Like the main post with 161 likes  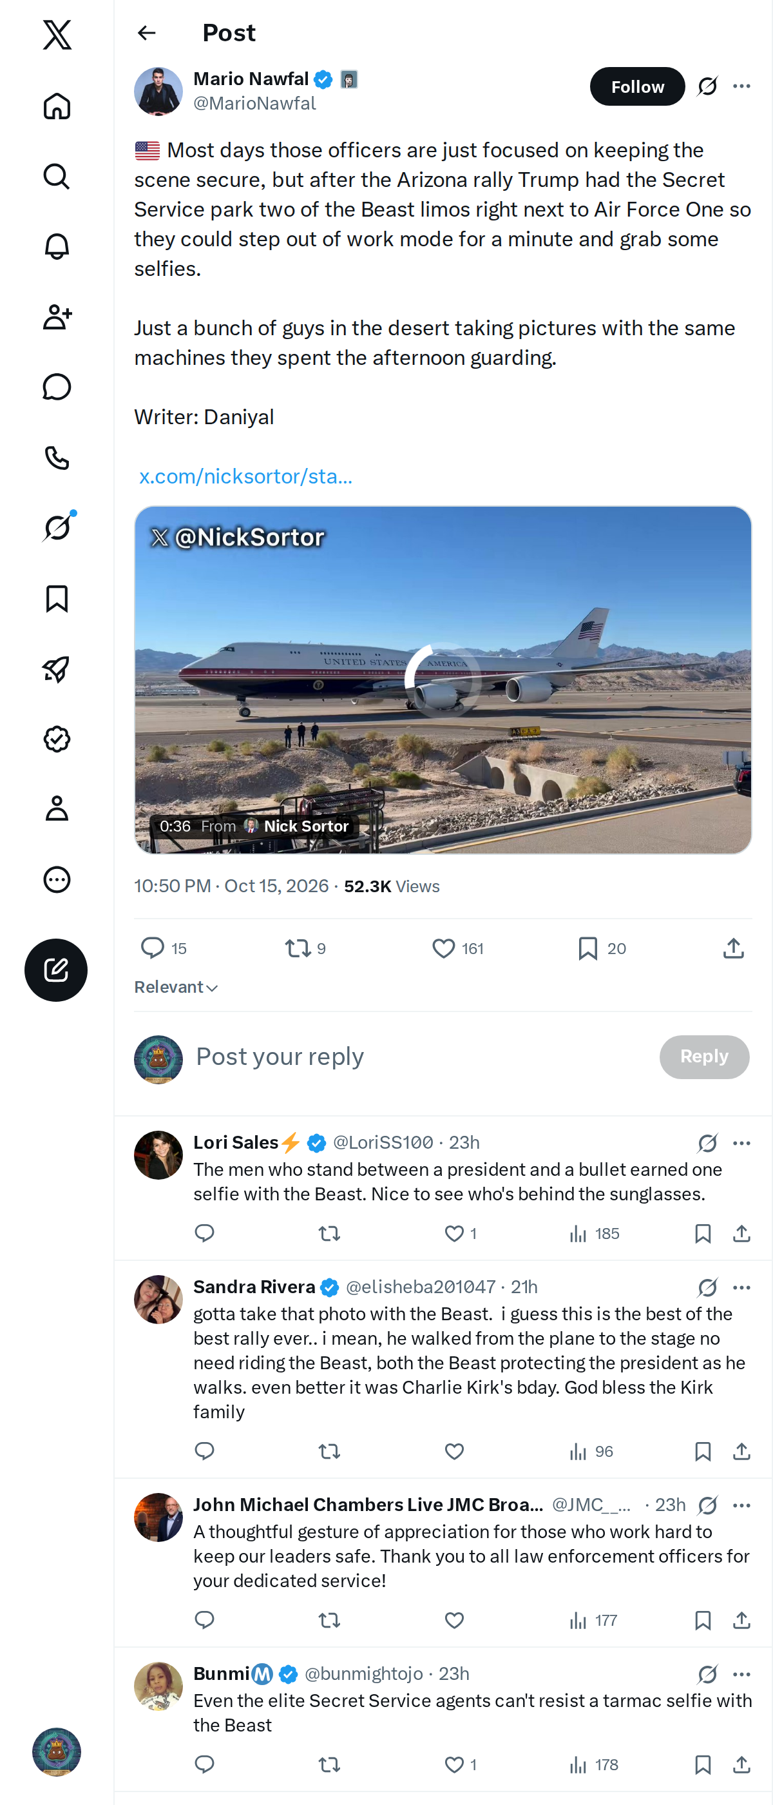458,948
